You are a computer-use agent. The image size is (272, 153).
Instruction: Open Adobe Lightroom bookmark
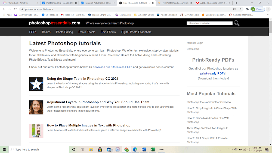[x=167, y=15]
